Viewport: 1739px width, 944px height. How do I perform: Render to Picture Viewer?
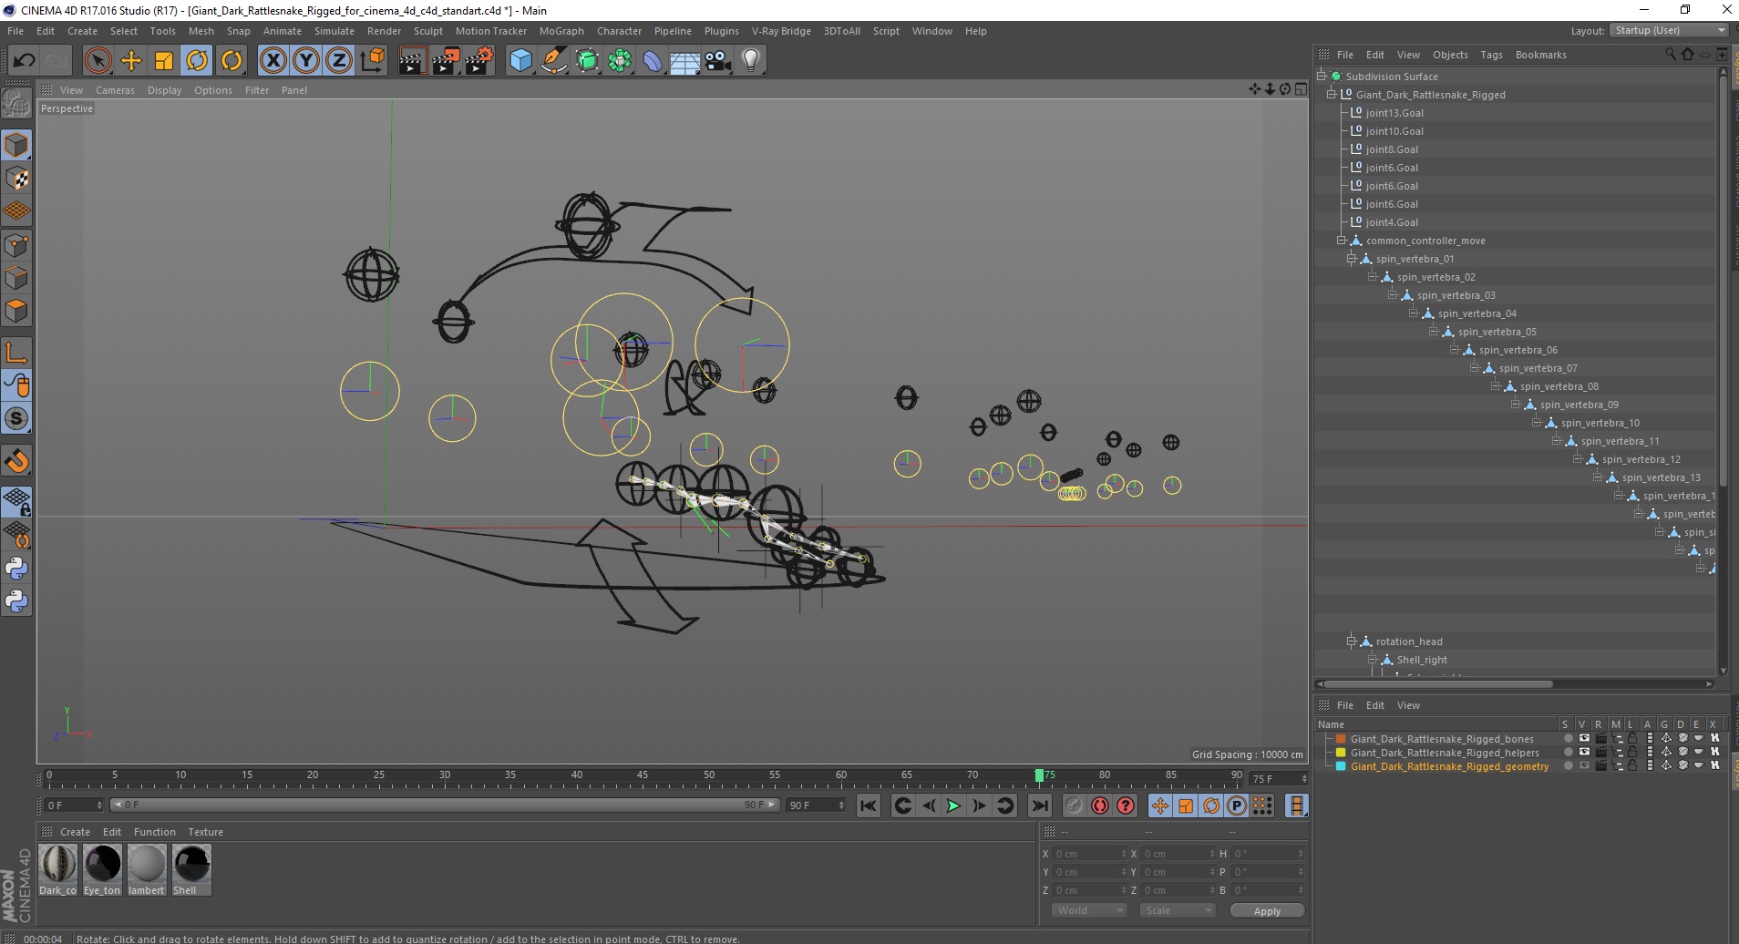(446, 61)
